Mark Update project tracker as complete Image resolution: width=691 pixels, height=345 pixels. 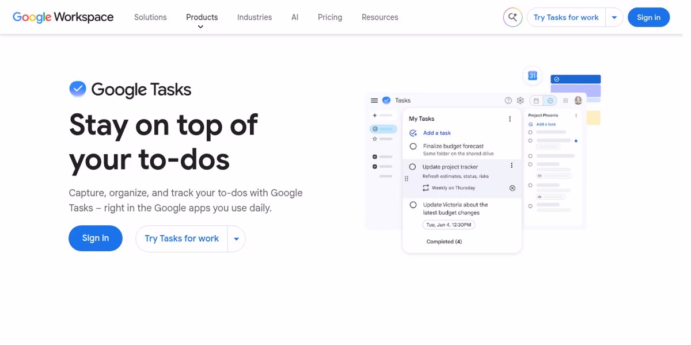[412, 167]
